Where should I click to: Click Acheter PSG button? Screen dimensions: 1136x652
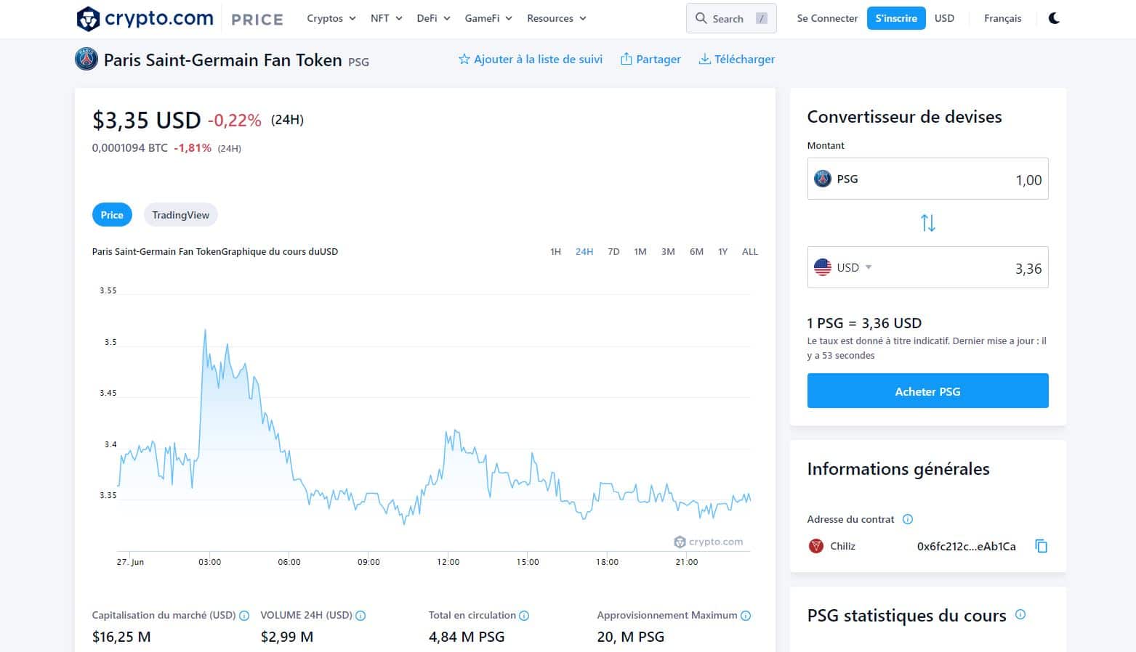click(927, 391)
